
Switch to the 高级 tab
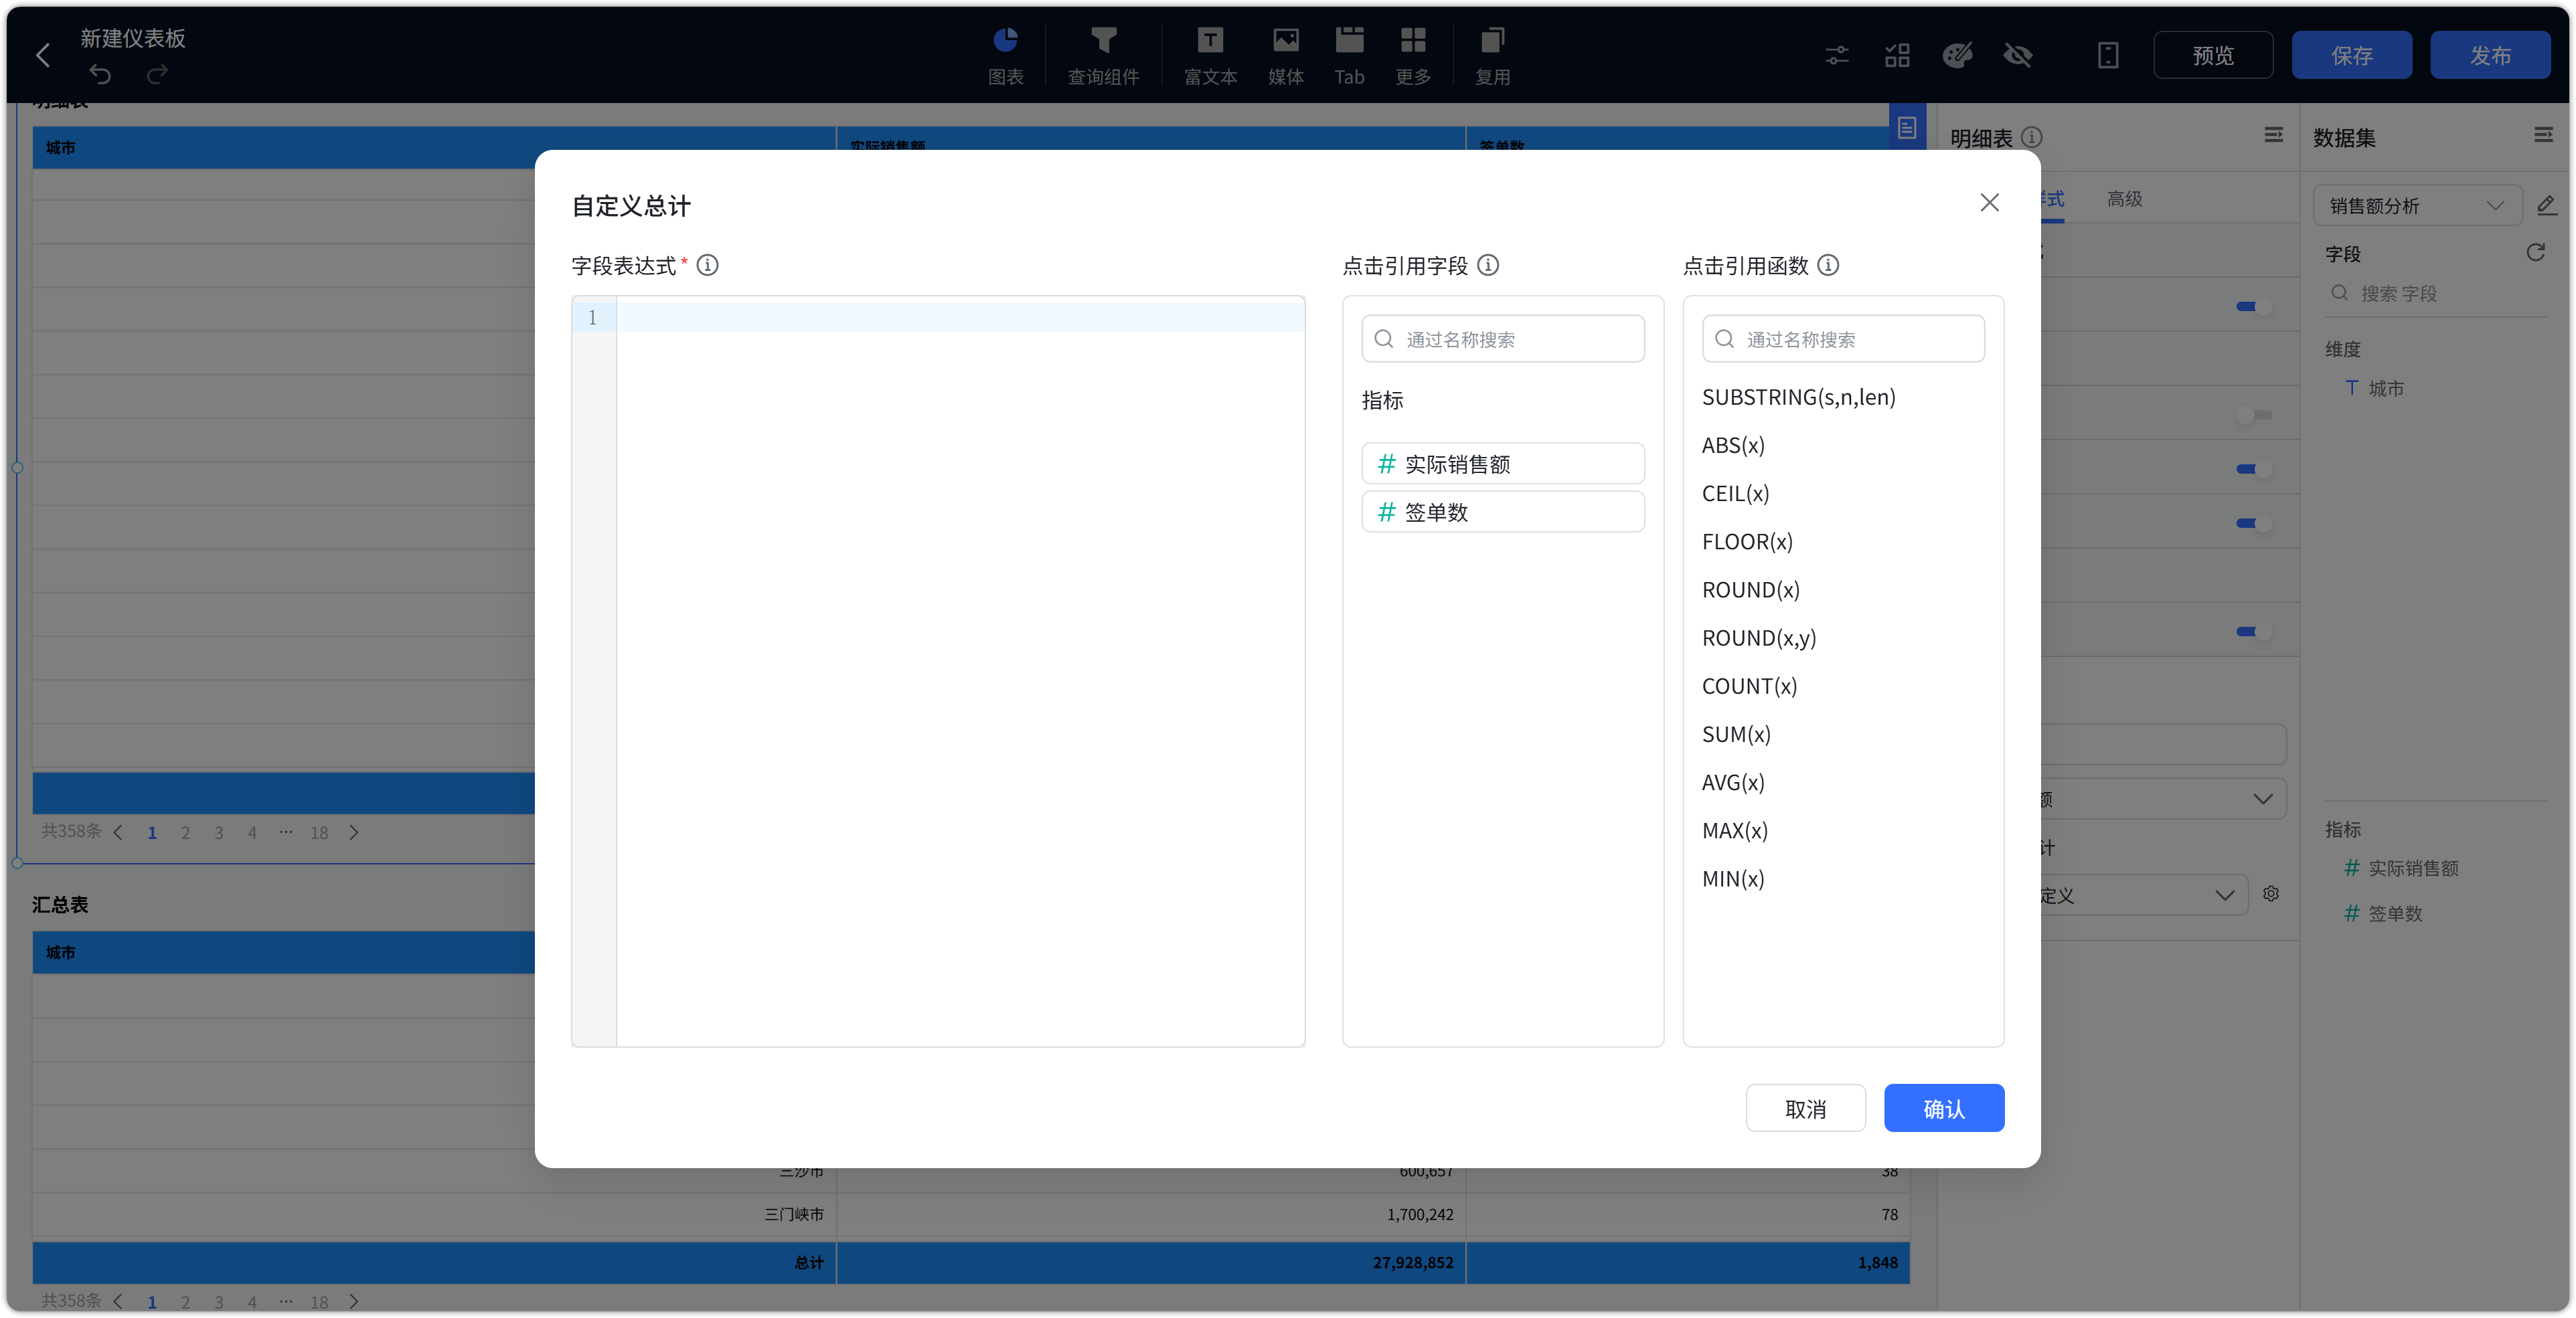pyautogui.click(x=2124, y=199)
